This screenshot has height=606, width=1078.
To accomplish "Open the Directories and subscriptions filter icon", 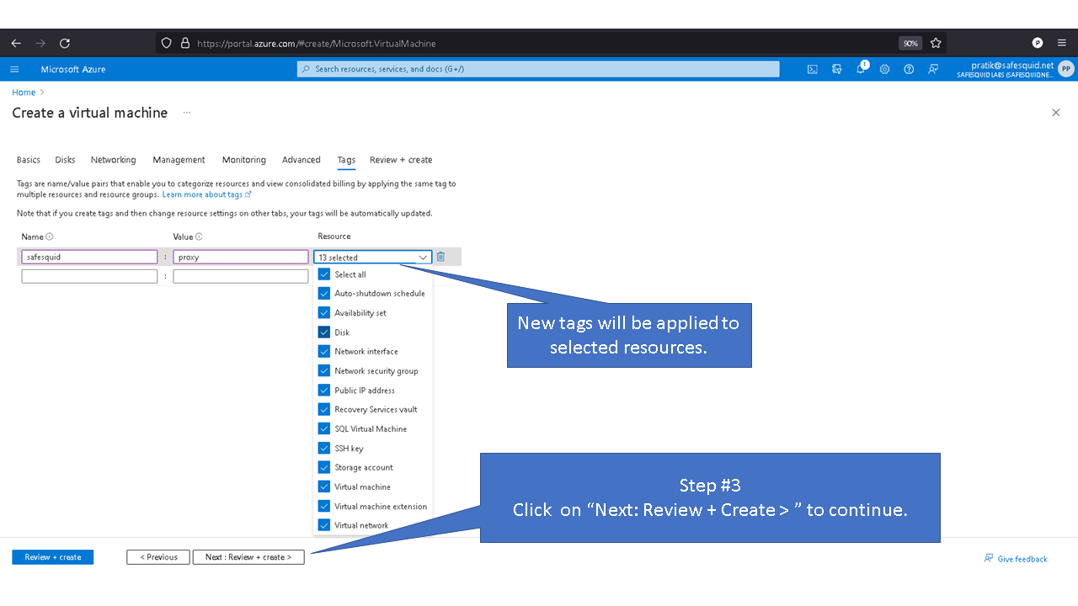I will 836,69.
